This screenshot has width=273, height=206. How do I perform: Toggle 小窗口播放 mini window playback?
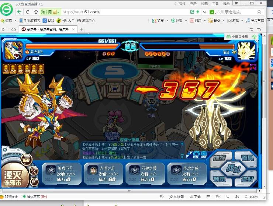(237, 37)
